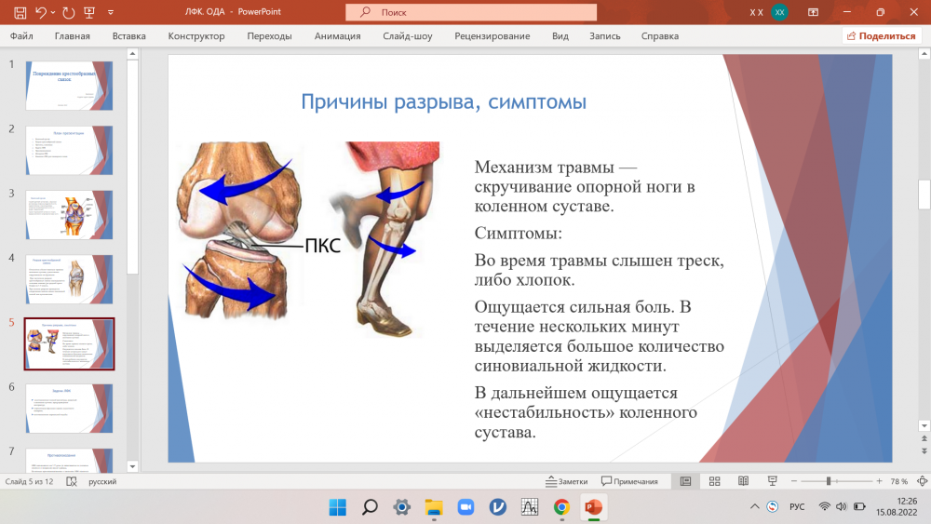
Task: Open the Файл menu
Action: (x=21, y=36)
